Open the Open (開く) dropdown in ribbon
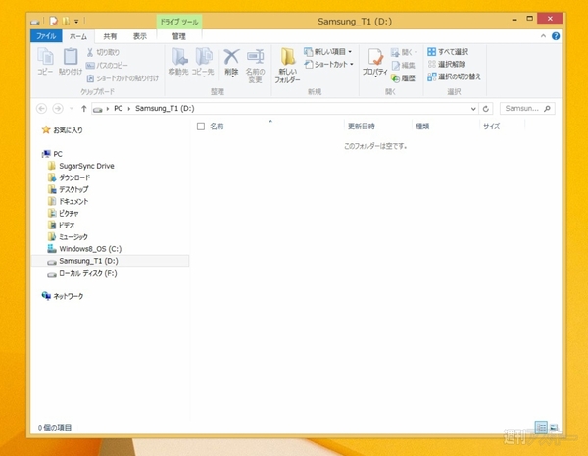The height and width of the screenshot is (456, 588). tap(404, 52)
